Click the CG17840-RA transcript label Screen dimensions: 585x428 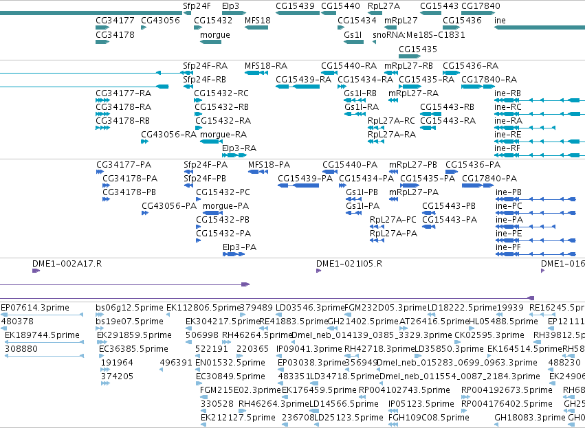[489, 80]
